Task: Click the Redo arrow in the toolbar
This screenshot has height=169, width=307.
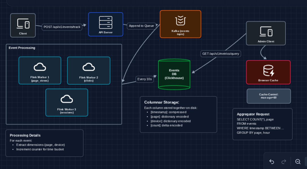Action: click(284, 162)
